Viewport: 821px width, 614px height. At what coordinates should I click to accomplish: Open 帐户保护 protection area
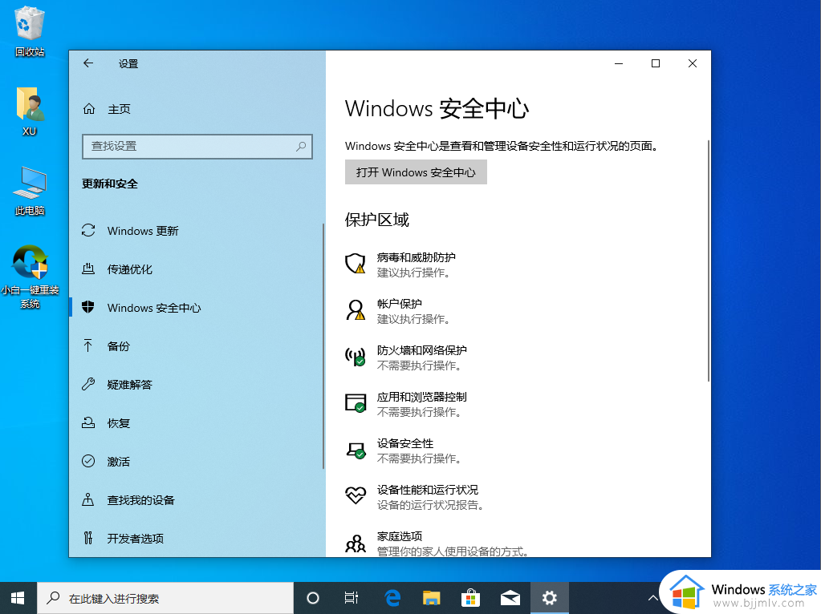click(398, 311)
